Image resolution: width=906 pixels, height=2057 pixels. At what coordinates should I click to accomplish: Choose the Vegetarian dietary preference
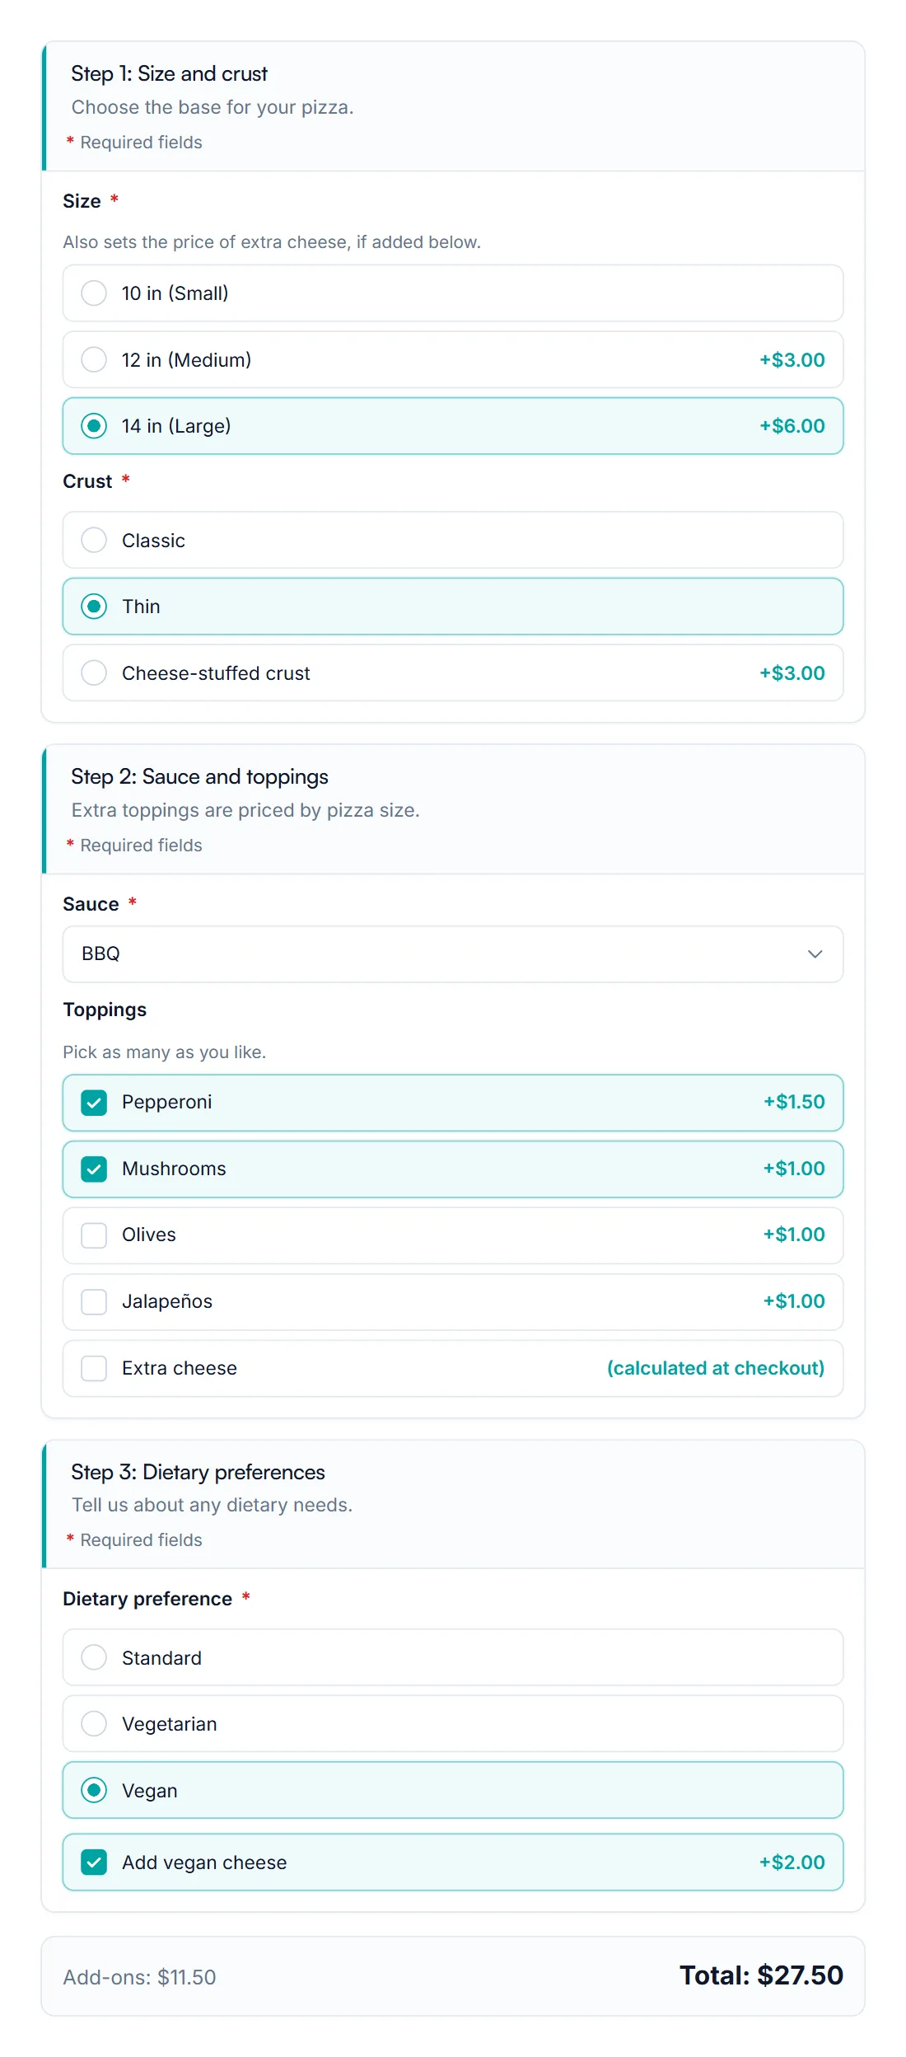[453, 1723]
